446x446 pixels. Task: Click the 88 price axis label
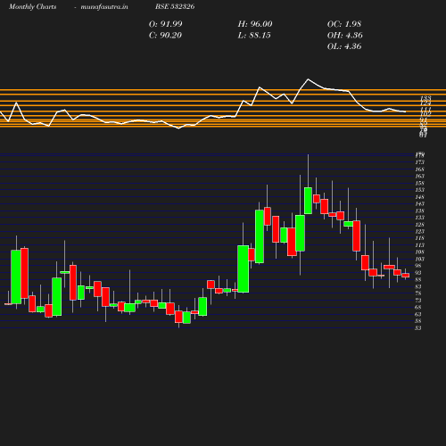[x=418, y=280]
